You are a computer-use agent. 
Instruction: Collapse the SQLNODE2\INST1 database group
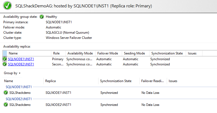point(19,99)
